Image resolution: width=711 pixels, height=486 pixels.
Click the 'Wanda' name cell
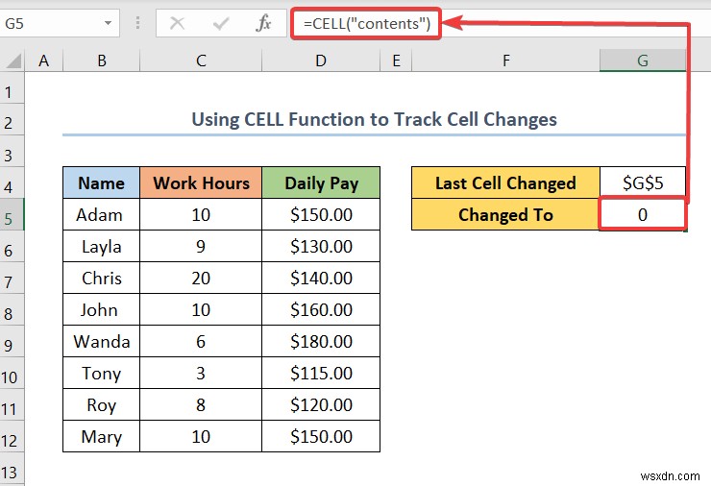(x=102, y=341)
